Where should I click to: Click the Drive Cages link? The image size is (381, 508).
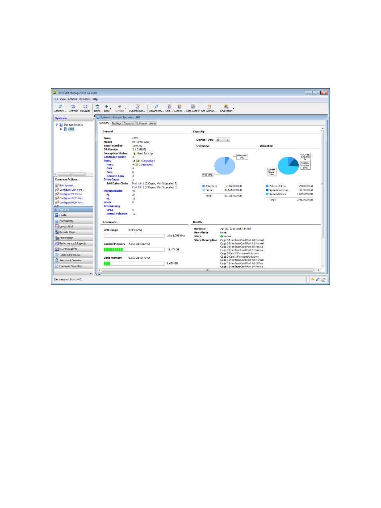click(x=112, y=180)
